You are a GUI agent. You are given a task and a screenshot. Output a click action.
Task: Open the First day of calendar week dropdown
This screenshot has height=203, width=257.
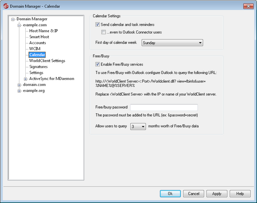(x=172, y=43)
